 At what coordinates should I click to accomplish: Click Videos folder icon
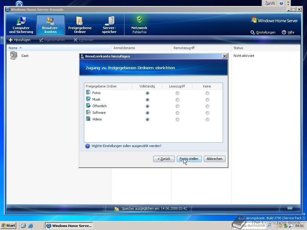88,119
